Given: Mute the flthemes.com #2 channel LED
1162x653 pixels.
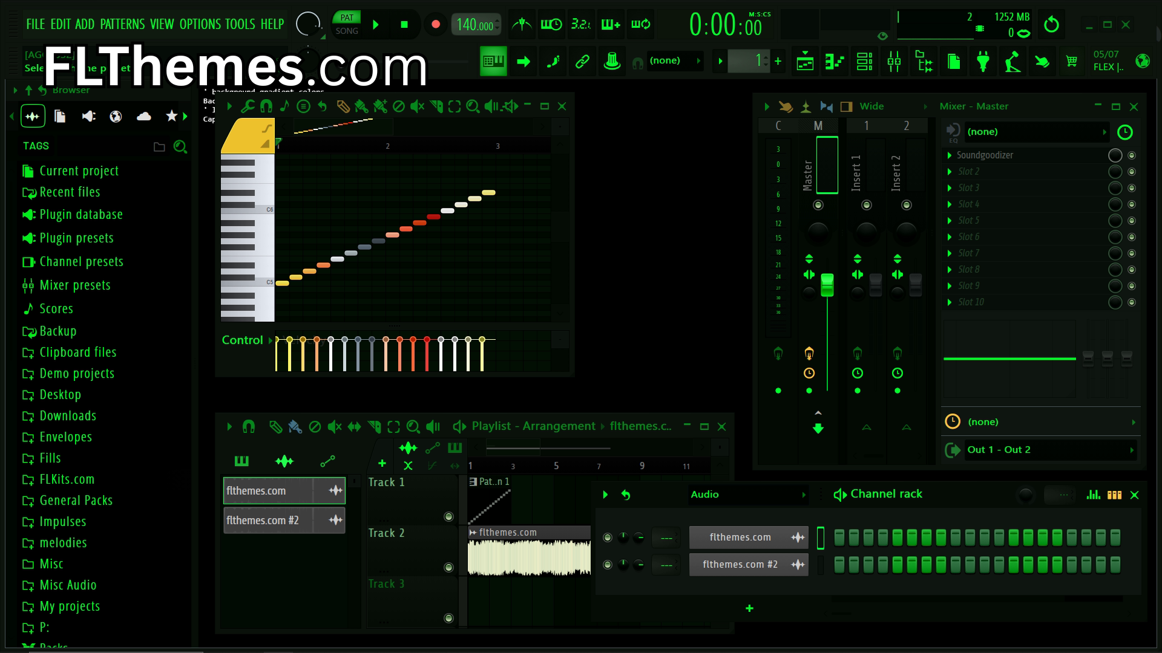Looking at the screenshot, I should click(x=608, y=565).
